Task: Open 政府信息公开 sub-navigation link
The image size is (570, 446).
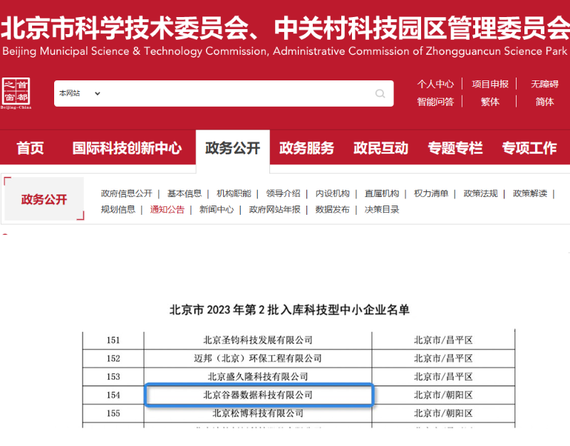Action: 127,193
